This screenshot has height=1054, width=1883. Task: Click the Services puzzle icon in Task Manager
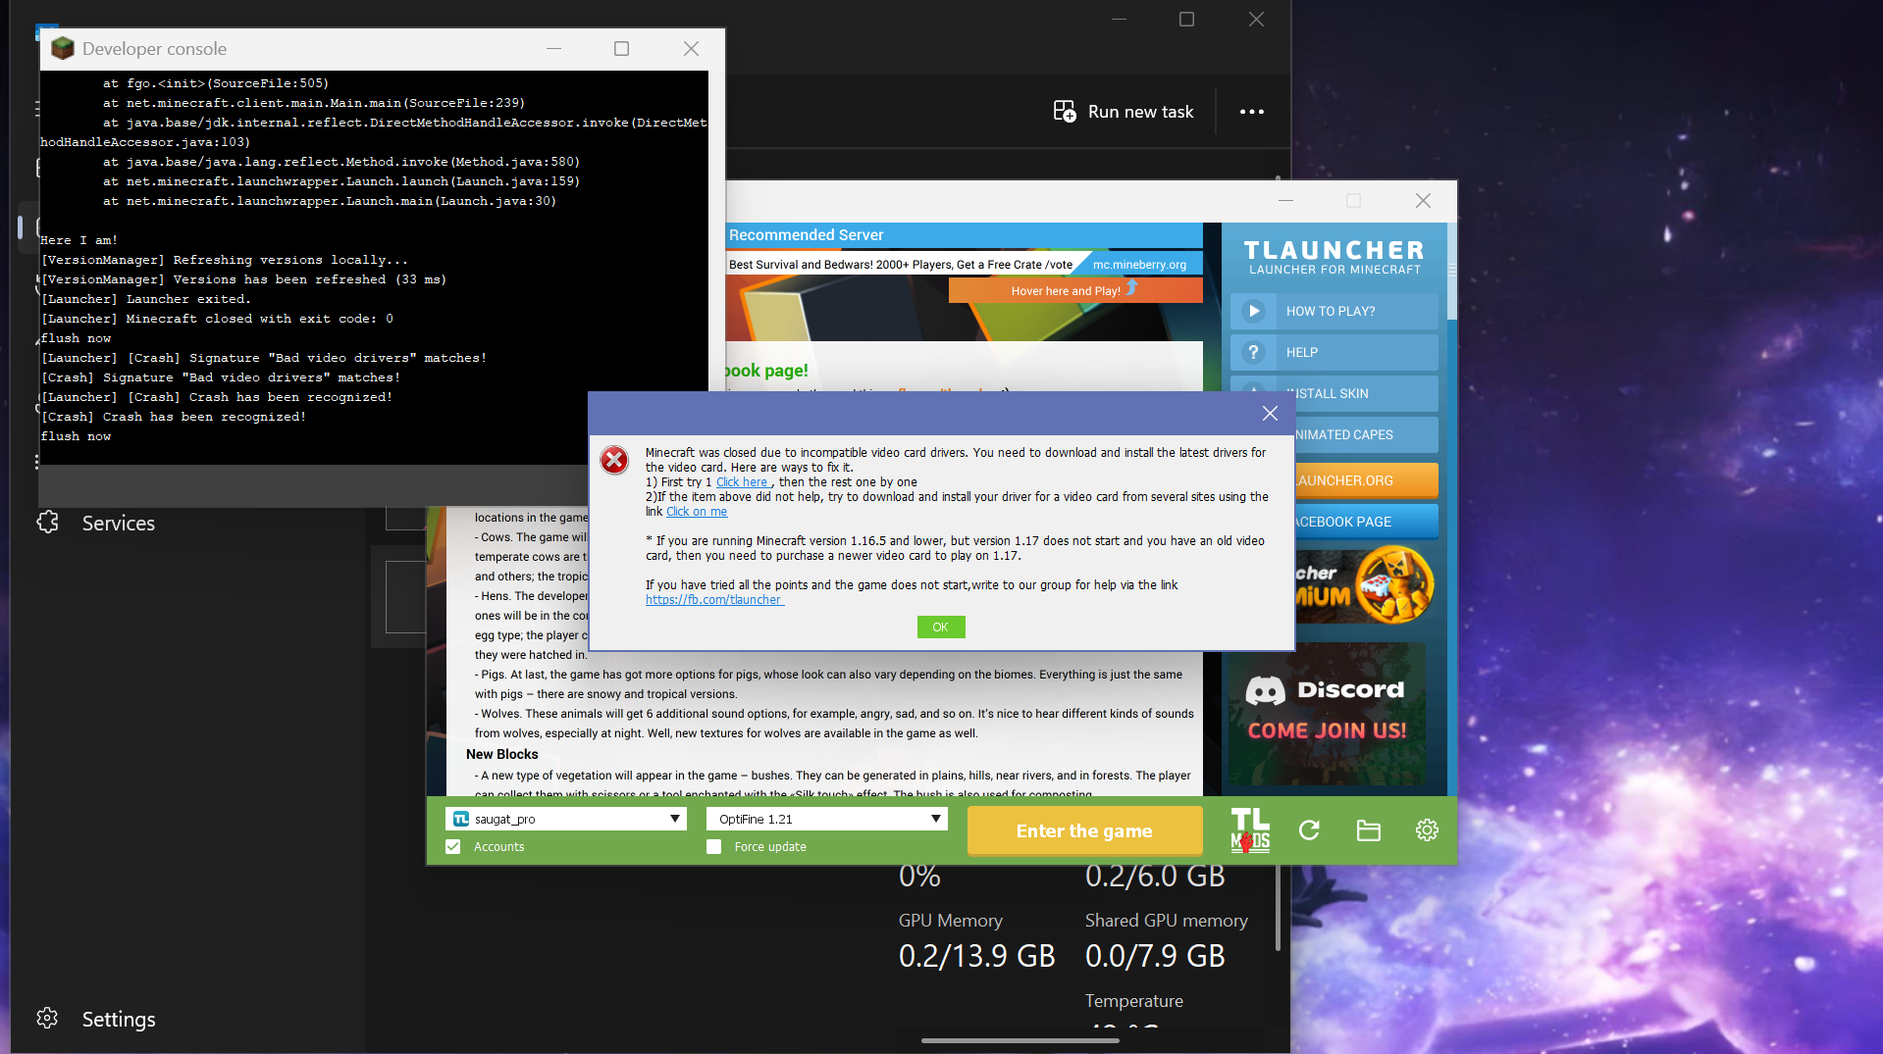pyautogui.click(x=47, y=523)
